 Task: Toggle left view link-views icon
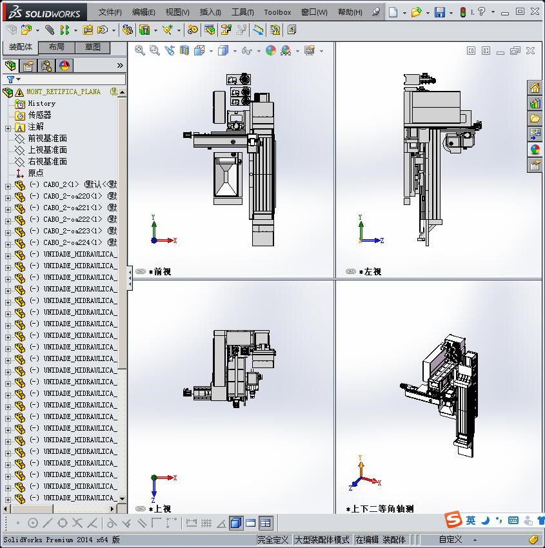[351, 271]
